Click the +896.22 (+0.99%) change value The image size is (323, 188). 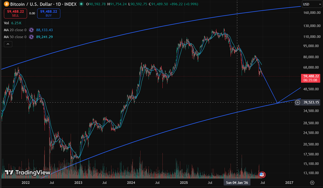click(x=184, y=4)
